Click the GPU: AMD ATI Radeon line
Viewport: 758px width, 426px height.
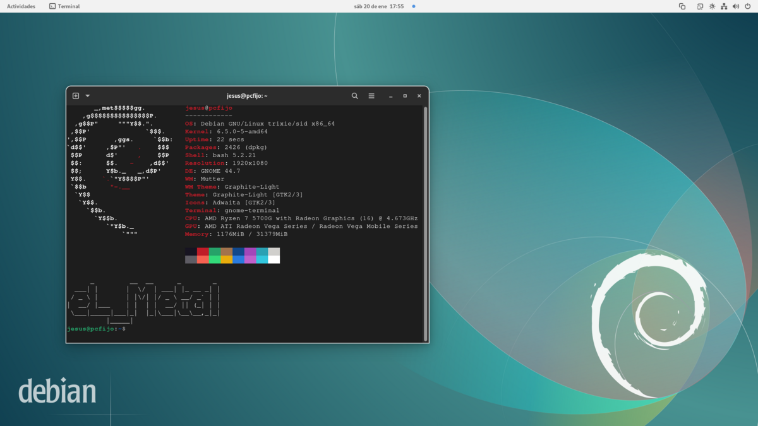point(301,226)
